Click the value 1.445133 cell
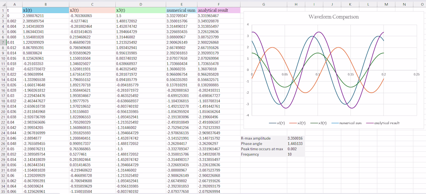Screen dimensions: 426x194 tap(296, 144)
